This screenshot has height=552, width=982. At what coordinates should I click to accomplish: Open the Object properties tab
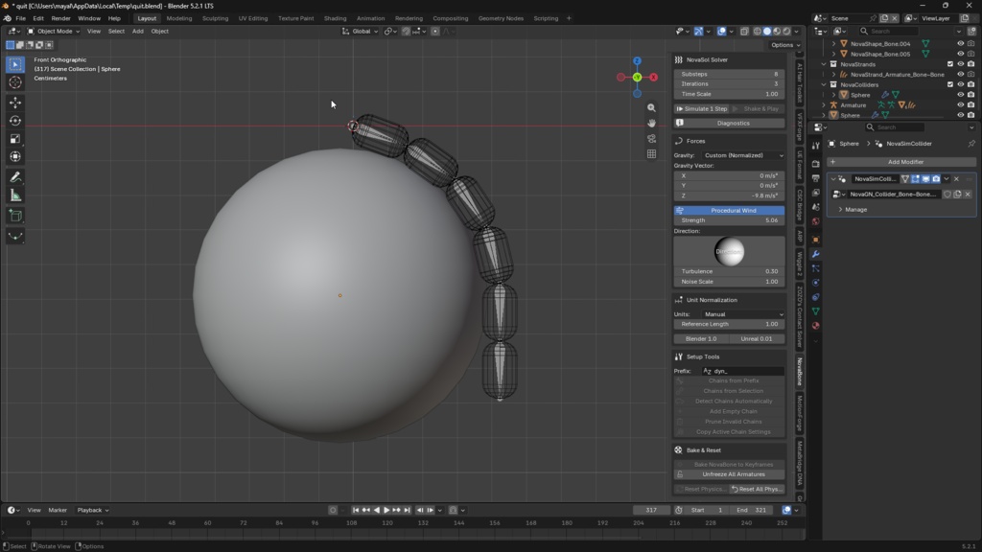[x=815, y=240]
